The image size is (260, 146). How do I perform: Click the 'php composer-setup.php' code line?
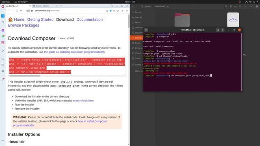(27, 68)
